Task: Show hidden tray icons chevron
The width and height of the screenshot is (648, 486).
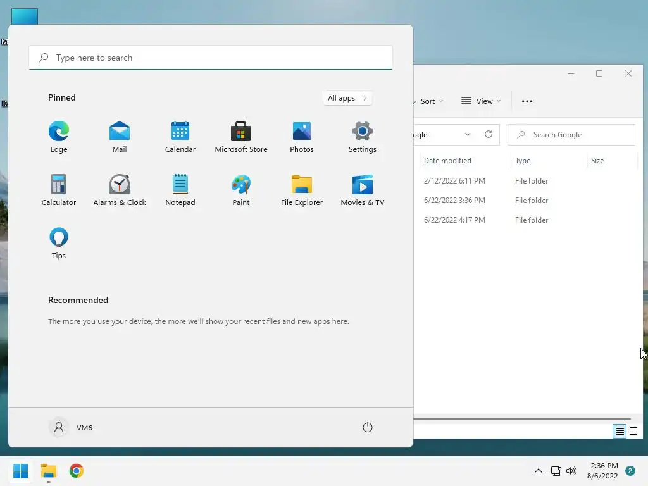Action: point(539,471)
